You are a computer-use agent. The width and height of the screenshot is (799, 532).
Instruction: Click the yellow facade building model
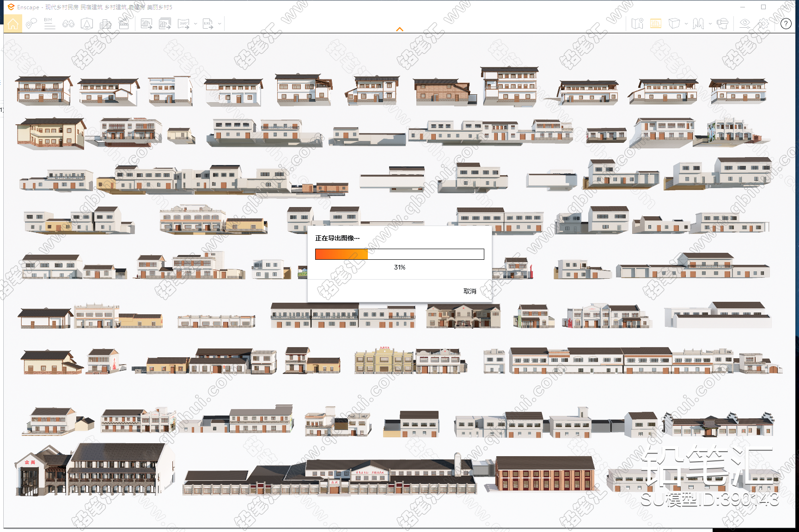coord(384,360)
